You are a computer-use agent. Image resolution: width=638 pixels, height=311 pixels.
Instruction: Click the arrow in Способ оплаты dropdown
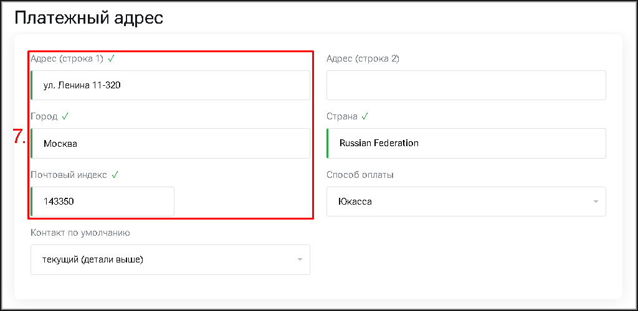coord(596,202)
